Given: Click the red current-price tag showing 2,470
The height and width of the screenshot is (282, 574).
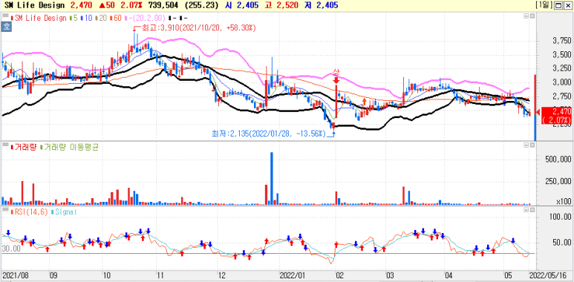Looking at the screenshot, I should pos(555,116).
